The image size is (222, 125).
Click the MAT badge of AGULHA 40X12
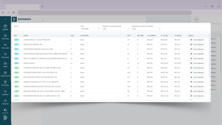(16, 63)
